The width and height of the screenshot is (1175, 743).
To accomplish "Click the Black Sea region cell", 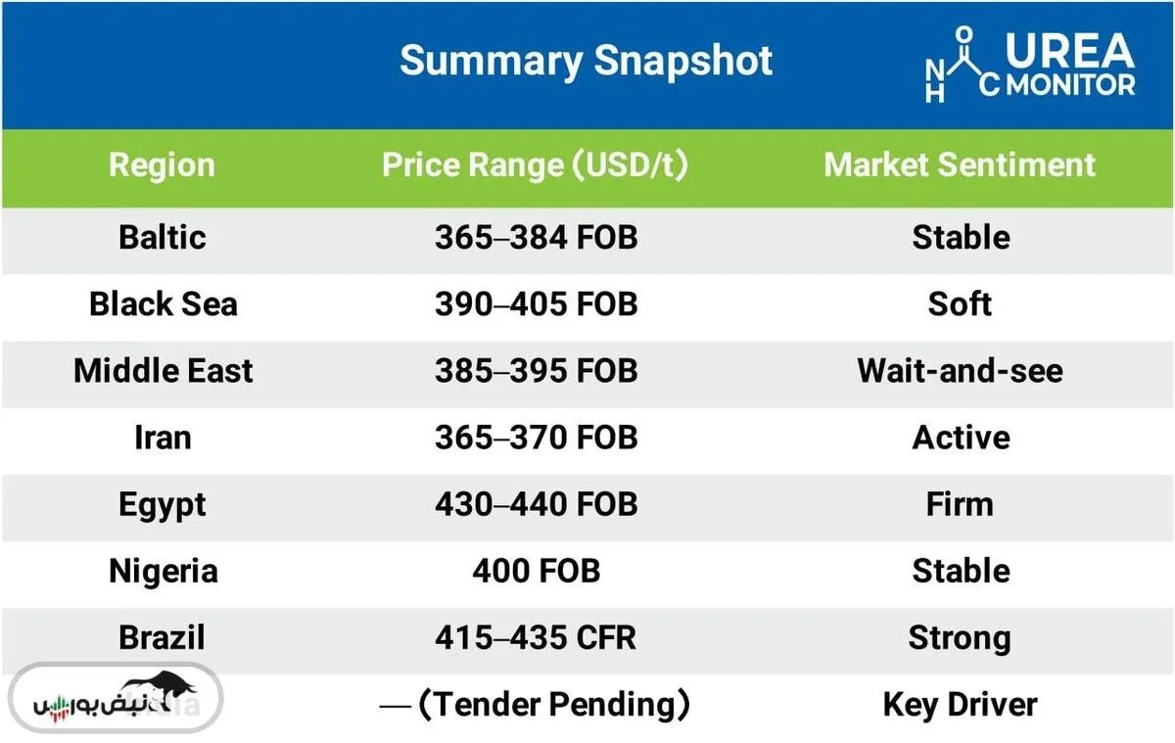I will (x=163, y=303).
